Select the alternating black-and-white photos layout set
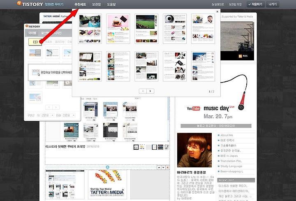Image resolution: width=296 pixels, height=201 pixels. pyautogui.click(x=146, y=66)
